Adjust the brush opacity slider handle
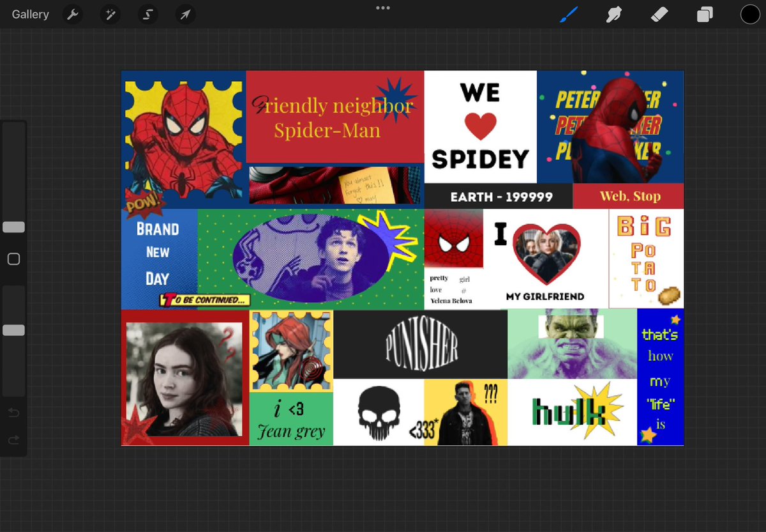The image size is (766, 532). coord(13,330)
